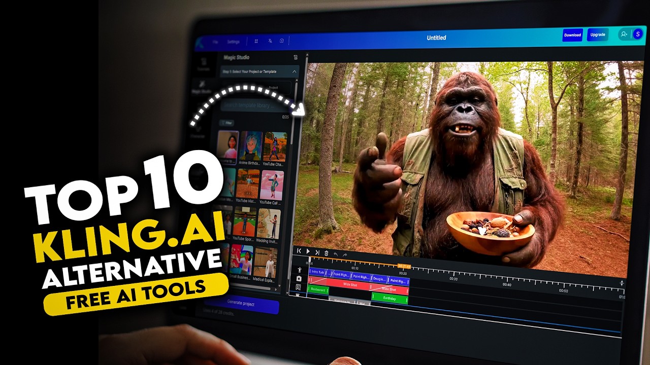Click the timeline fit icon at right edge
This screenshot has width=650, height=365.
point(622,282)
